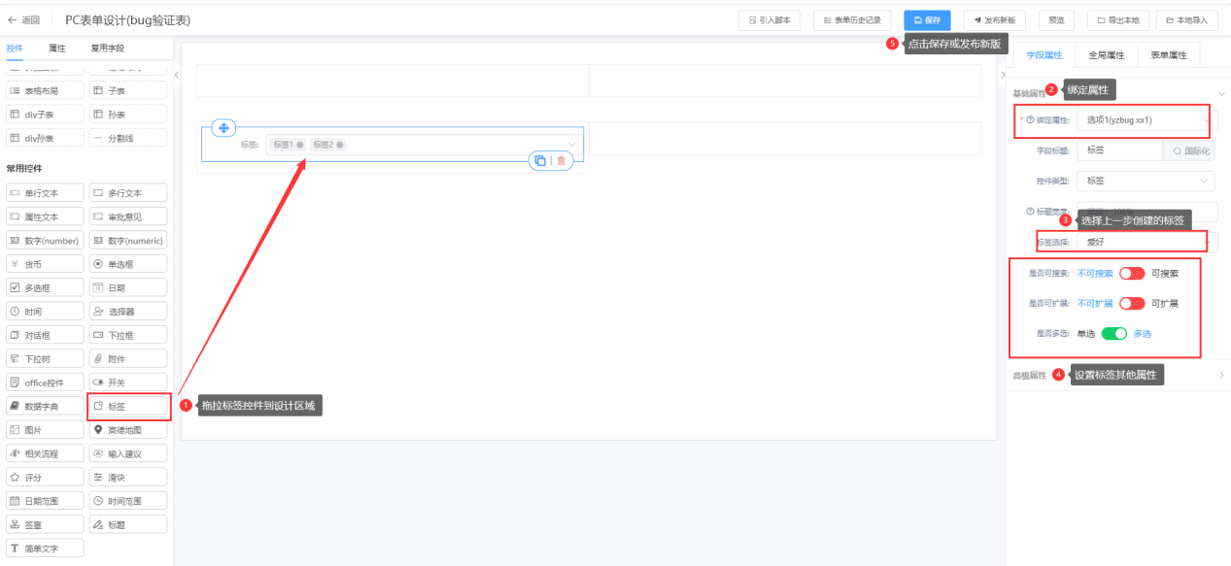Click the 国际化 button
Viewport: 1231px width, 566px height.
(1189, 150)
